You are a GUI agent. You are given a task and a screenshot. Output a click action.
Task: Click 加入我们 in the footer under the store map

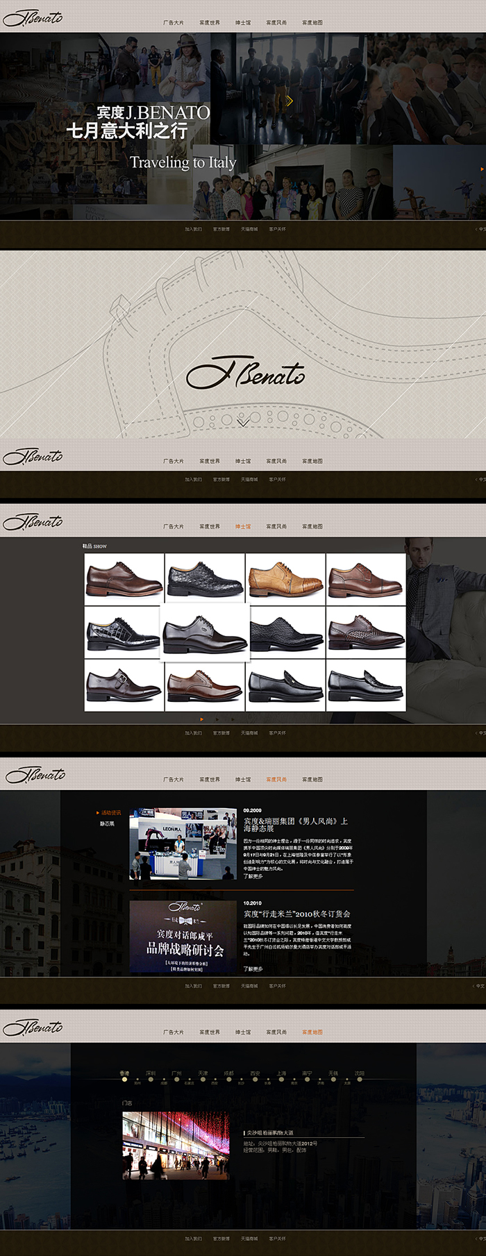pyautogui.click(x=193, y=1239)
